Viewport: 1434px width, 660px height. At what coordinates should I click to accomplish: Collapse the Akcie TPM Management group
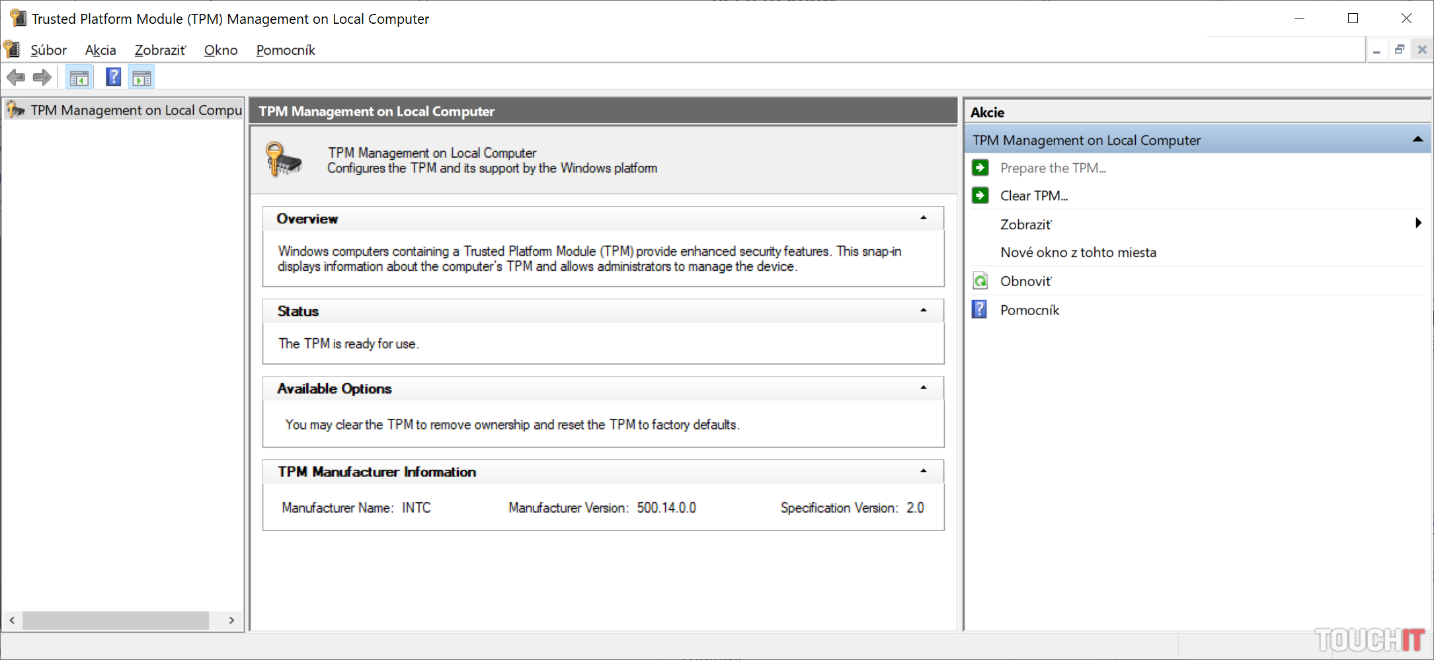click(x=1417, y=139)
